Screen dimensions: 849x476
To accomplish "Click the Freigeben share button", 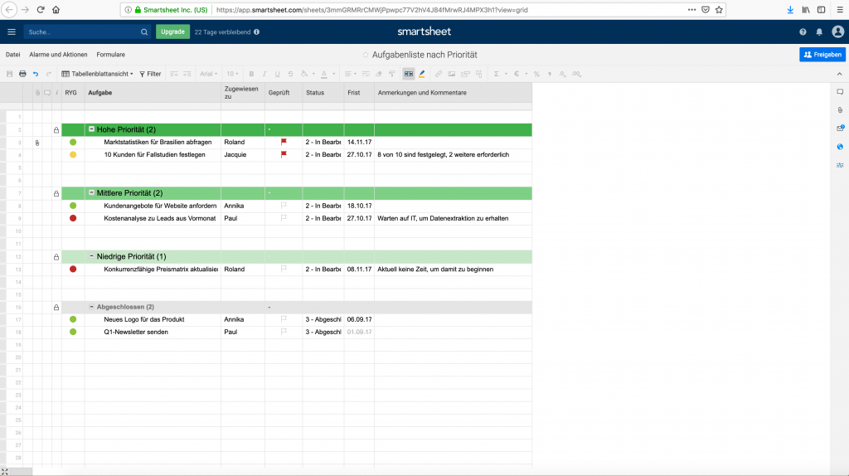I will click(822, 55).
